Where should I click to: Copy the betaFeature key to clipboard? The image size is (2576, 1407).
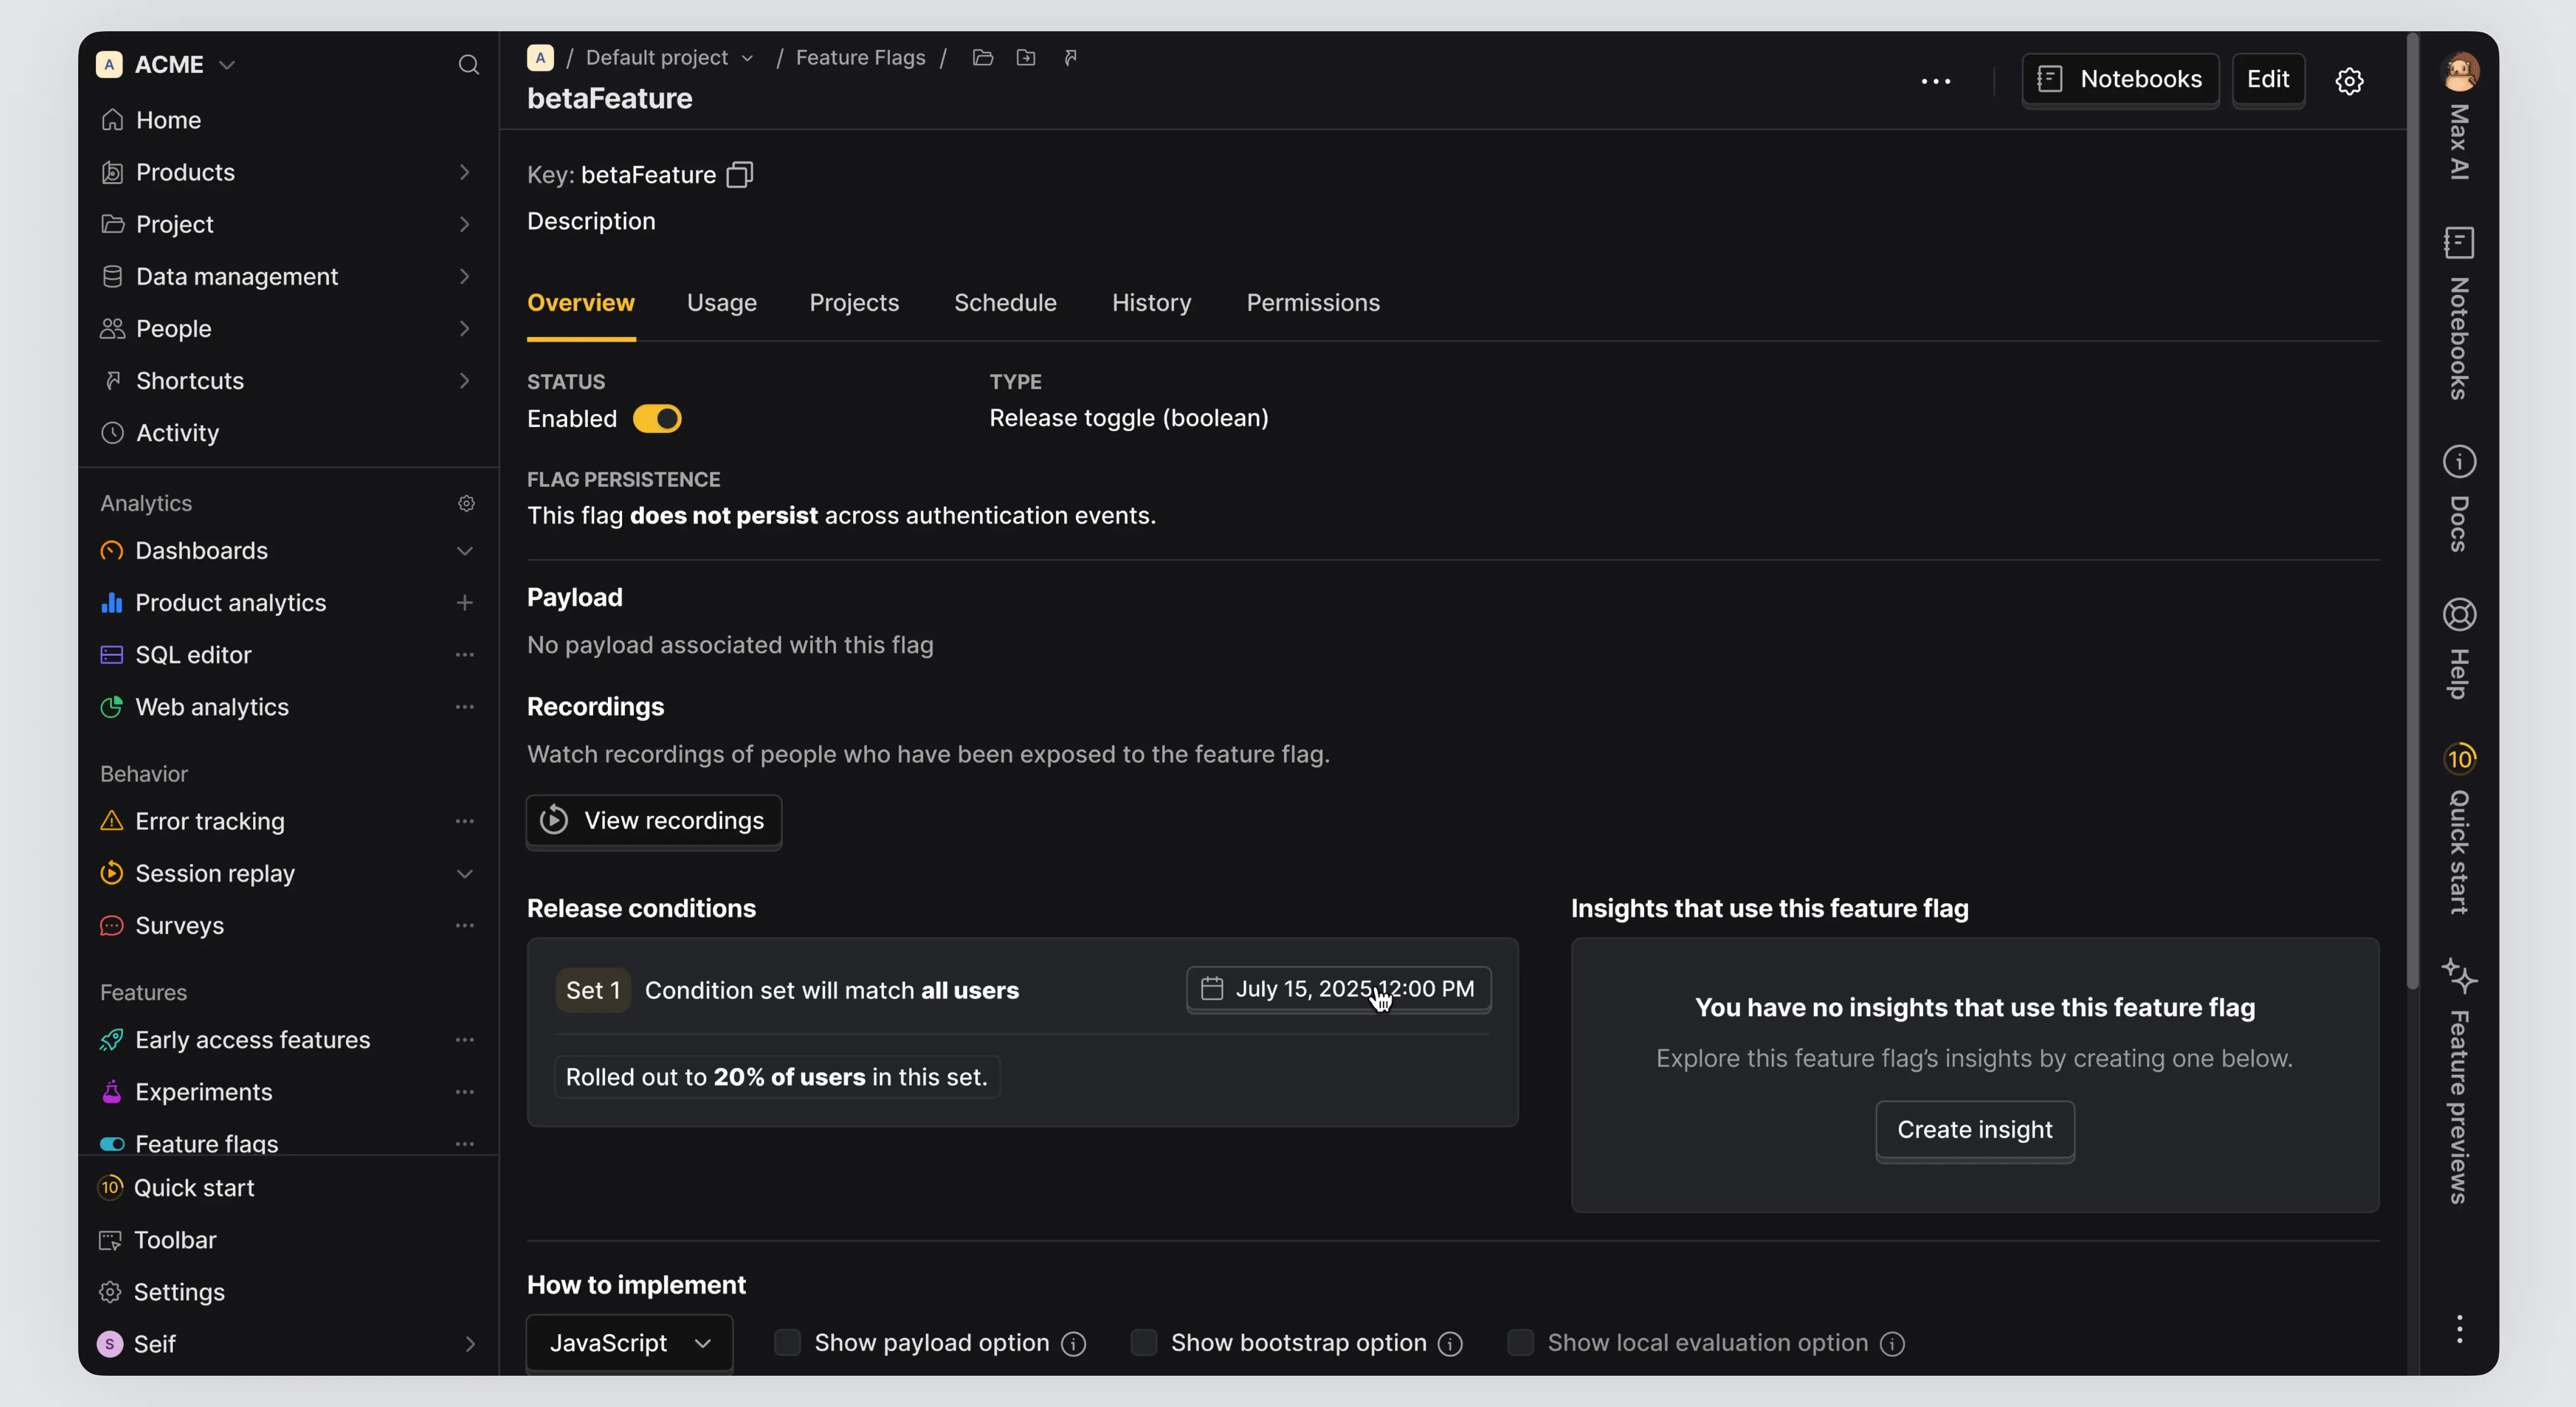click(739, 175)
